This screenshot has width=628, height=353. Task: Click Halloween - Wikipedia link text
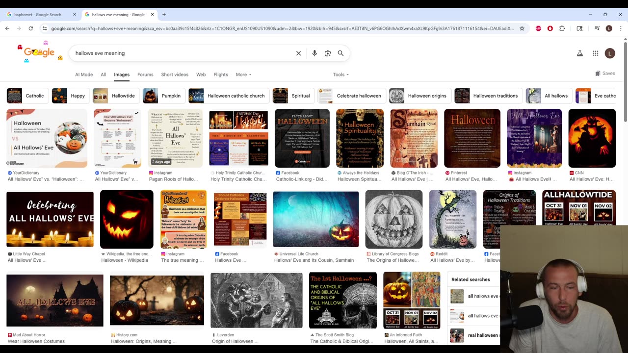(x=125, y=260)
